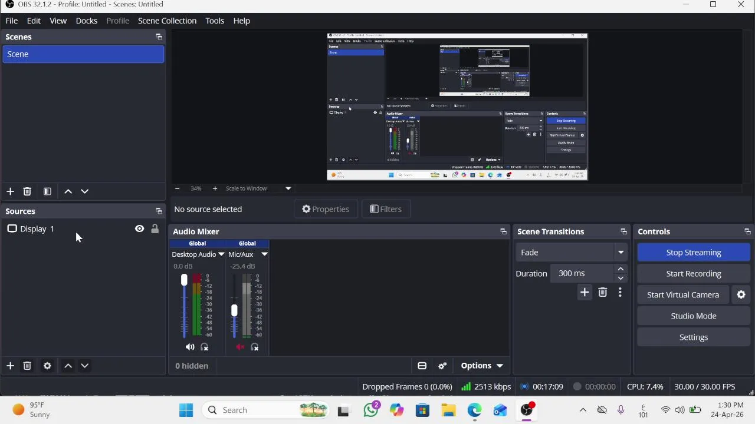Screen dimensions: 755x424
Task: Open advanced audio properties gears icon
Action: pos(443,366)
